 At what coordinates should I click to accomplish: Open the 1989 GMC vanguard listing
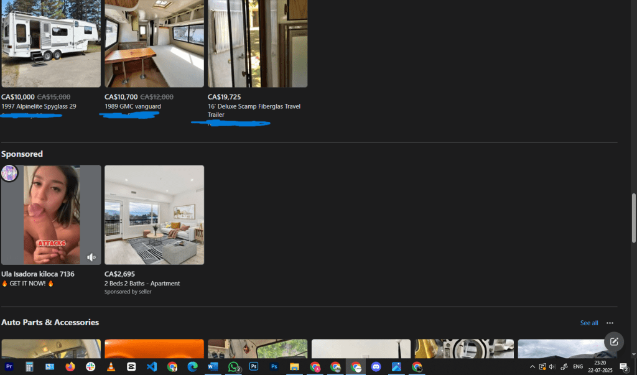pyautogui.click(x=133, y=106)
